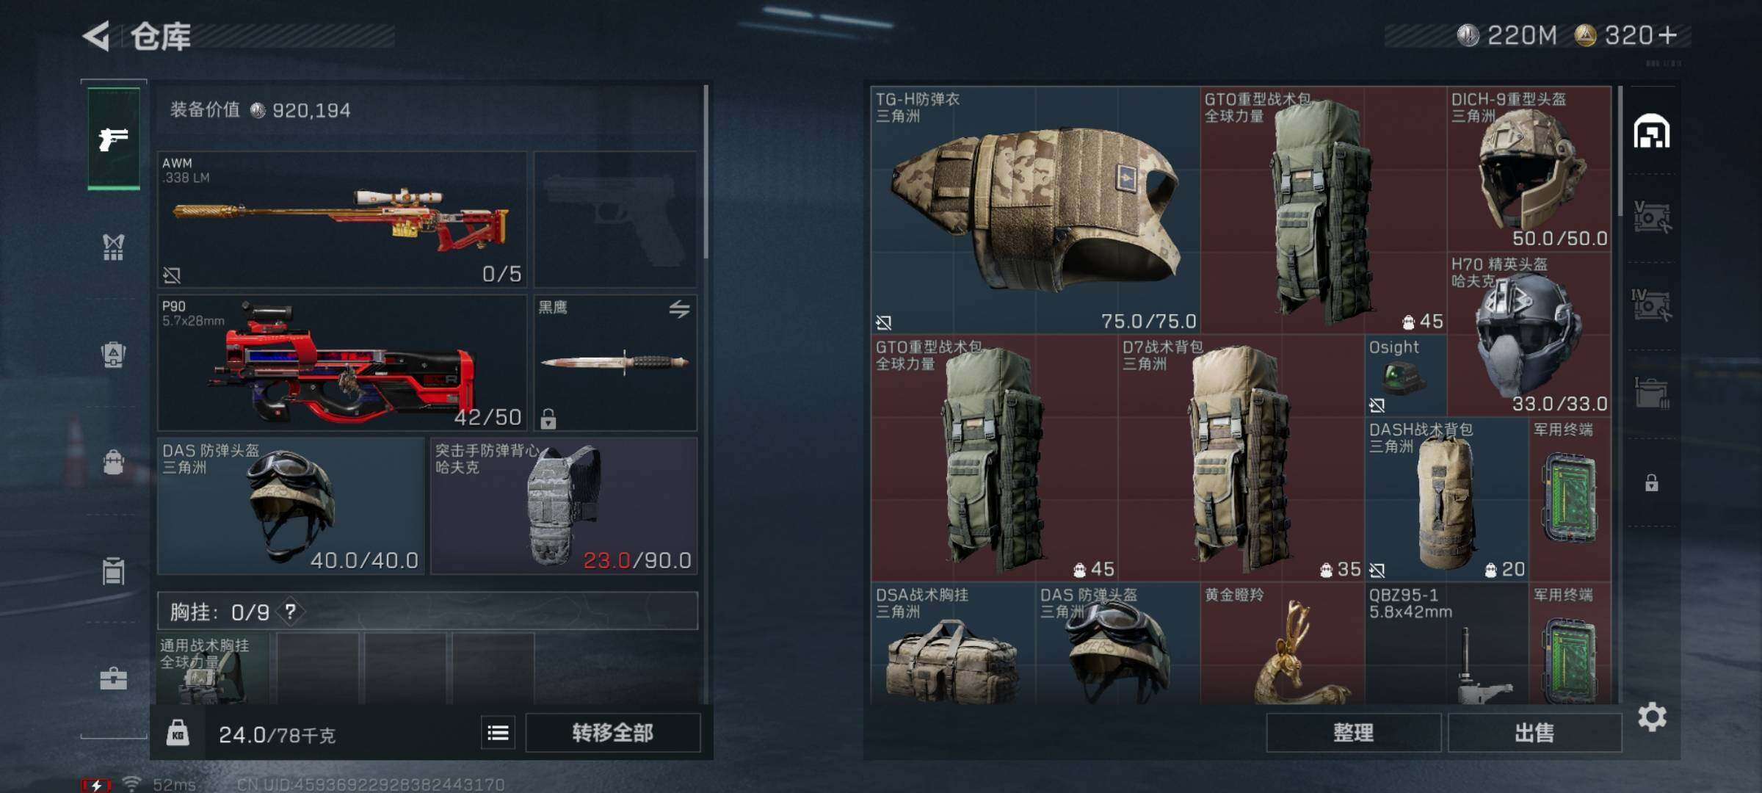1762x793 pixels.
Task: Open the briefcase category icon in left sidebar
Action: (113, 678)
